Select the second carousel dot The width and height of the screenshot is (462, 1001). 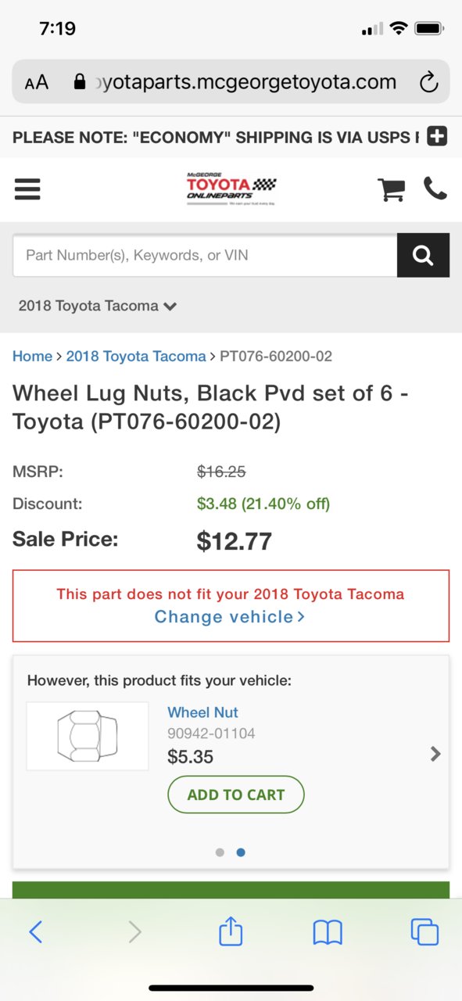241,852
